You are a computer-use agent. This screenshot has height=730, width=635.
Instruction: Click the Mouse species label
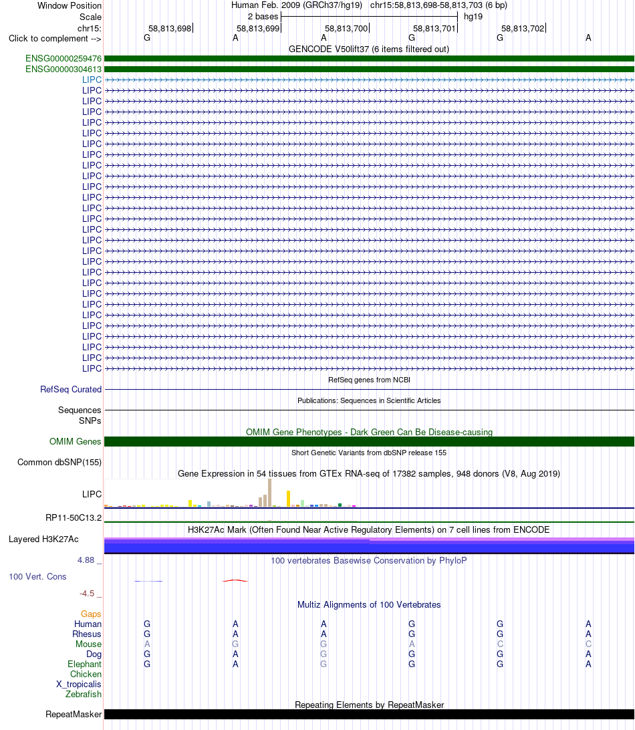[88, 644]
